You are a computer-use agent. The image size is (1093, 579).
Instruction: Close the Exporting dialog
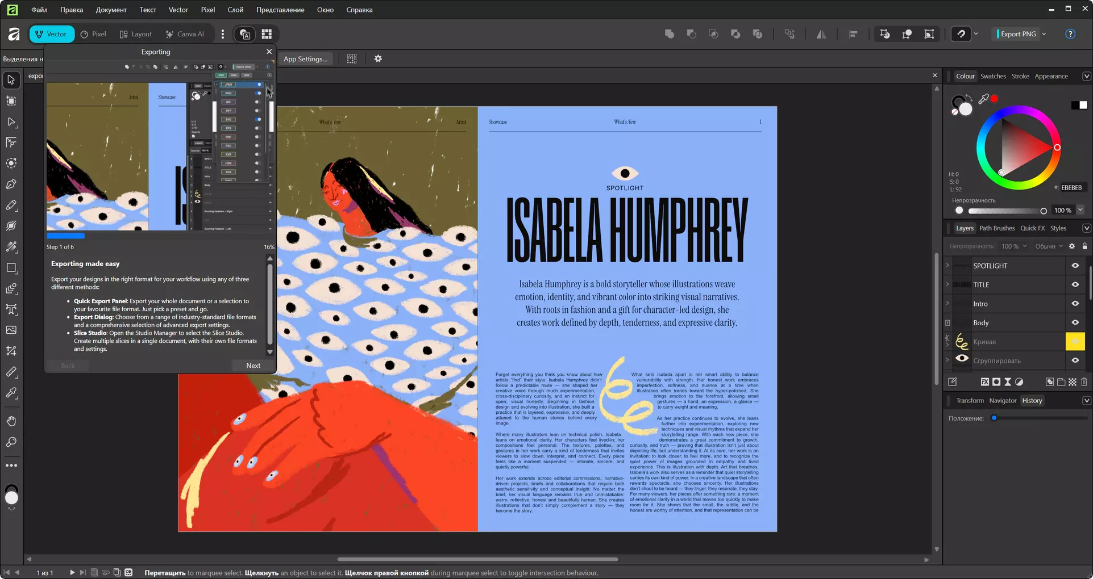point(269,52)
